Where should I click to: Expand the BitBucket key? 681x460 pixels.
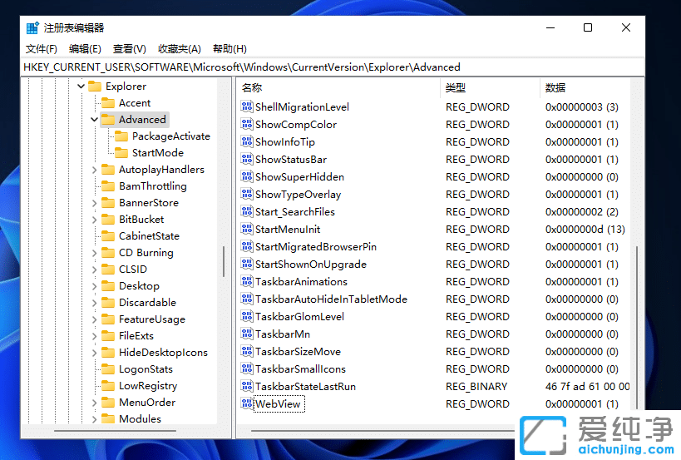(94, 220)
